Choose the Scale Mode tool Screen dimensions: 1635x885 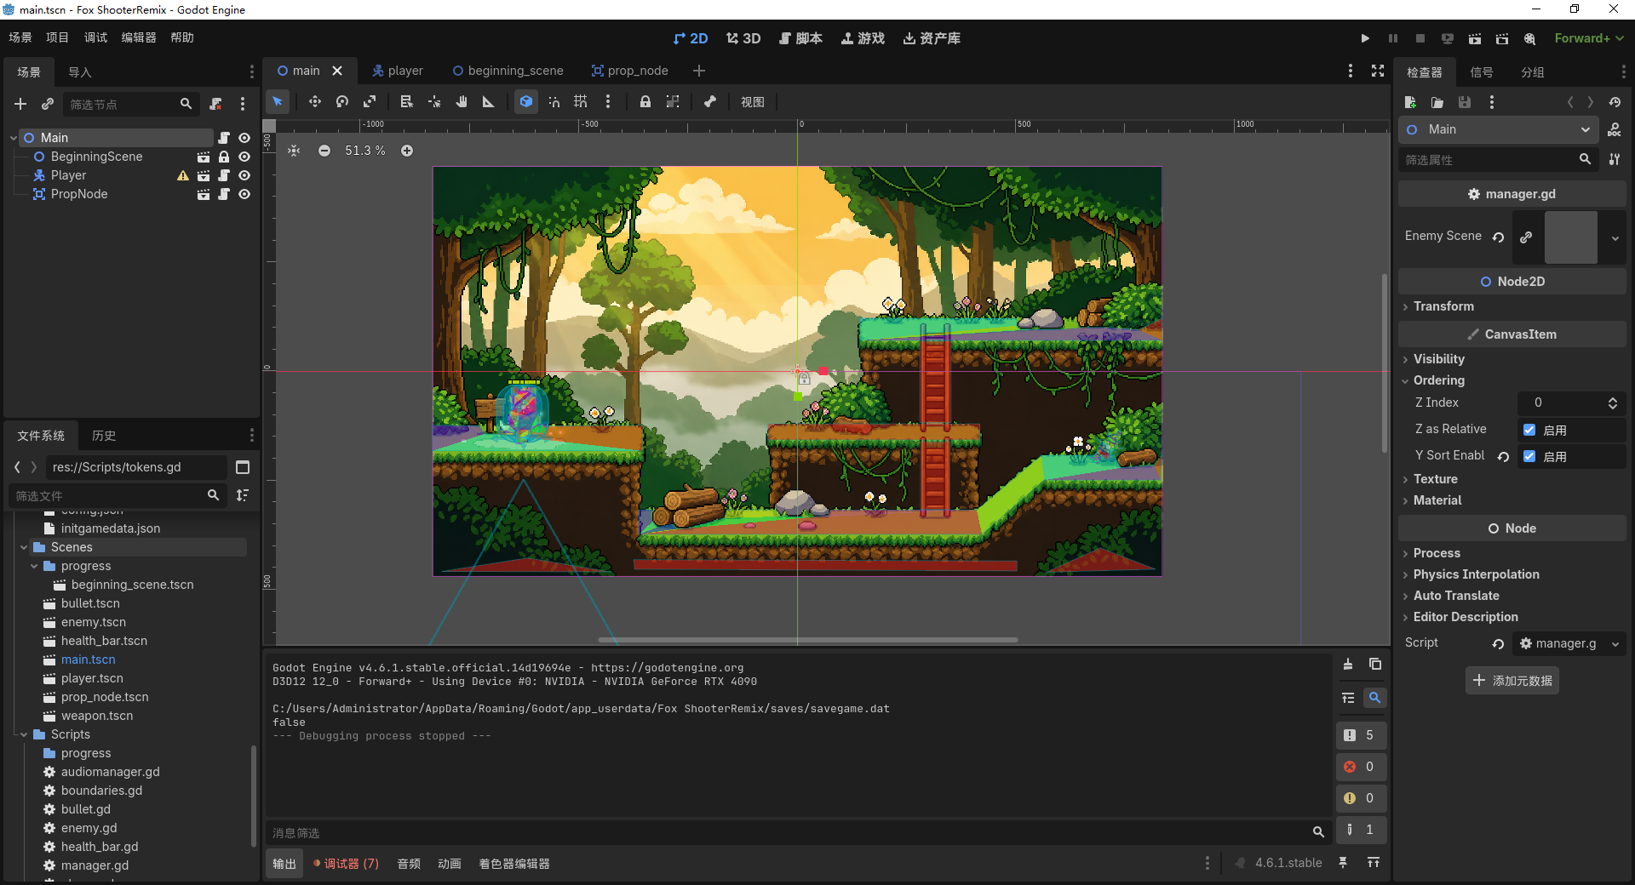pyautogui.click(x=370, y=102)
